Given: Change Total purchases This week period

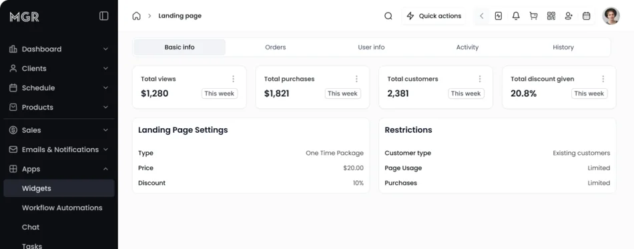Looking at the screenshot, I should pyautogui.click(x=343, y=93).
